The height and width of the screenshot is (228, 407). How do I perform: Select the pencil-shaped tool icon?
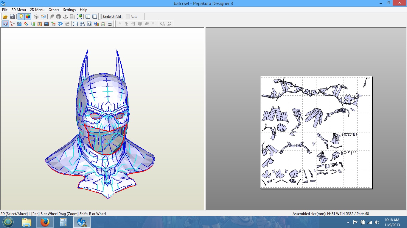(52, 17)
